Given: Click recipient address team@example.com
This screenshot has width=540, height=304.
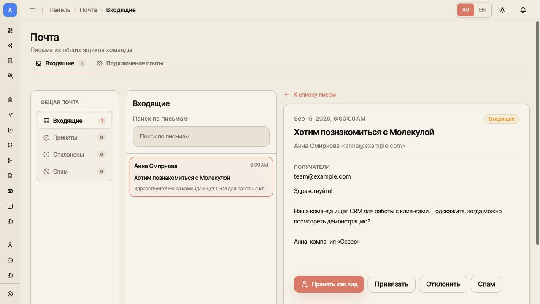Looking at the screenshot, I should pos(322,176).
